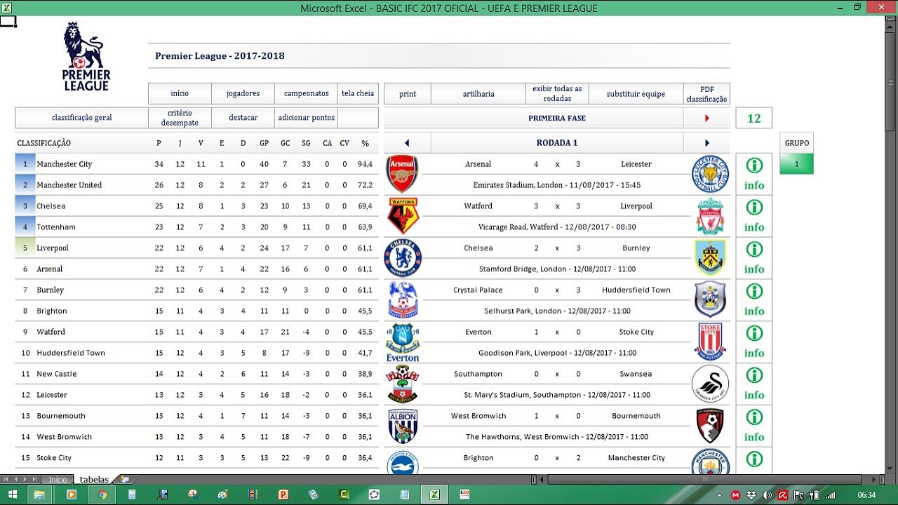Select Manchester City row in classification
Screen dimensions: 898x505
click(x=196, y=164)
